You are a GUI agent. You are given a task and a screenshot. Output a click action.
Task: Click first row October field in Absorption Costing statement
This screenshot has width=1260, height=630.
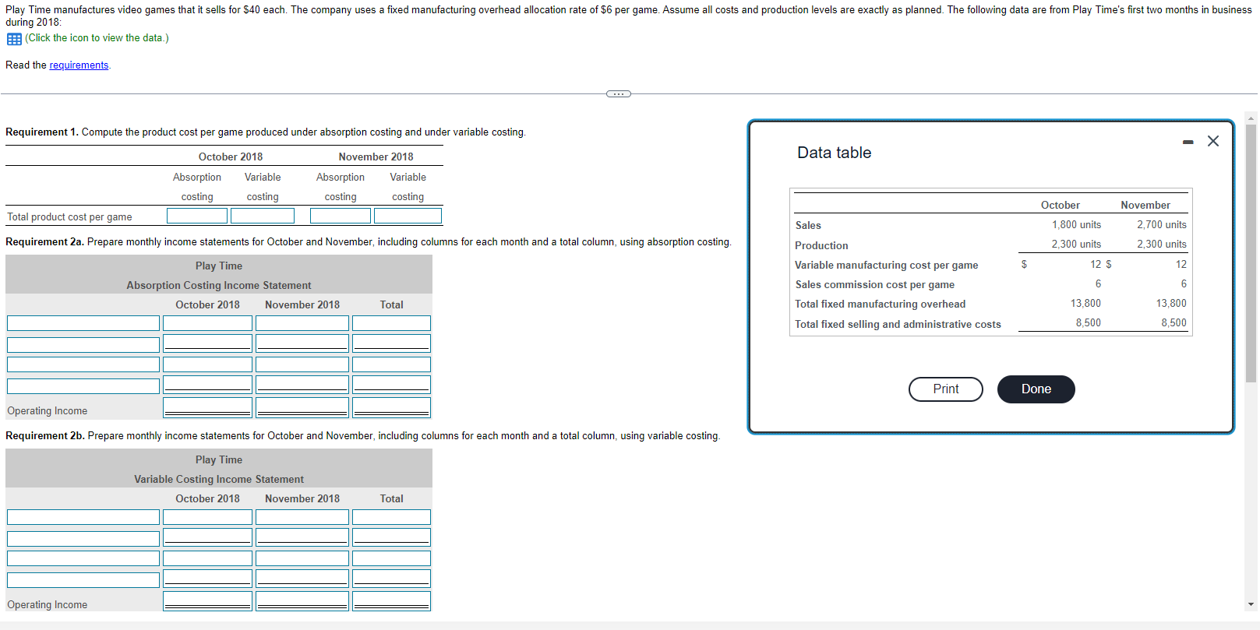(x=207, y=323)
